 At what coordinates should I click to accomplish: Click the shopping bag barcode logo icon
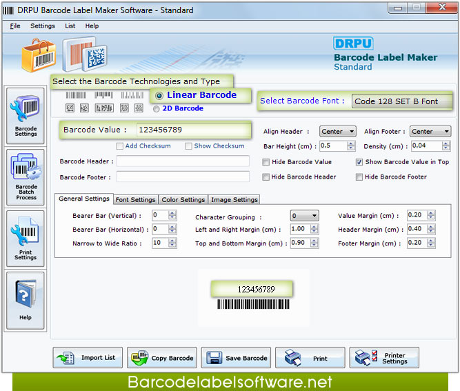click(x=39, y=55)
